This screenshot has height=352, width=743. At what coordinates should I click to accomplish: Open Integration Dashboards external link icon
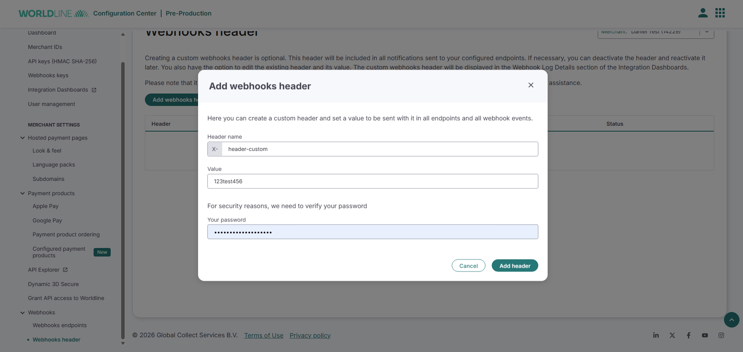pyautogui.click(x=94, y=90)
